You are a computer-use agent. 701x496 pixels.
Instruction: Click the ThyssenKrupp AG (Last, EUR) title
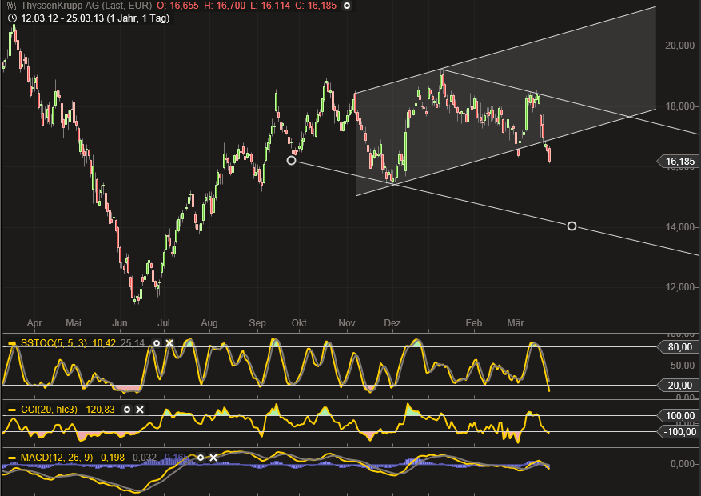(x=86, y=6)
